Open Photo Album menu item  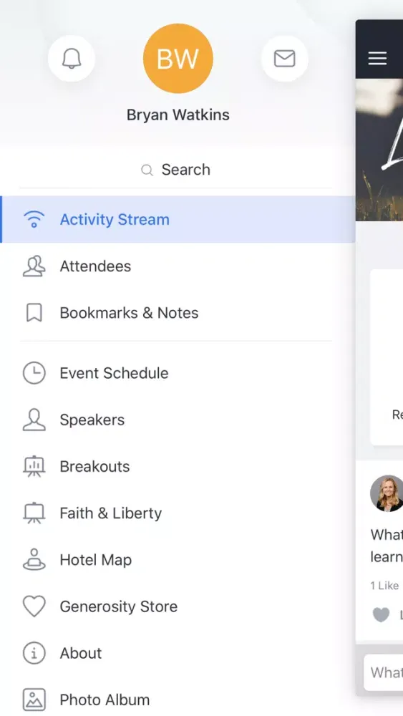[178, 700]
